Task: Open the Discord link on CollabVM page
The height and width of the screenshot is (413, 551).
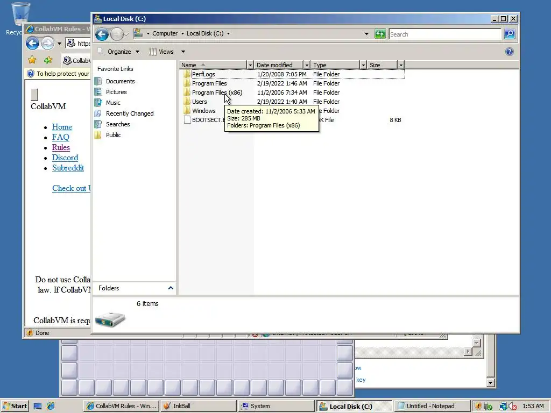Action: 65,158
